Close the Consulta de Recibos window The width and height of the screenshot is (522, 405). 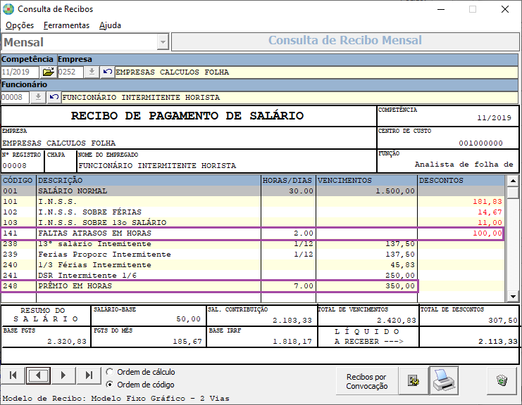pyautogui.click(x=505, y=9)
